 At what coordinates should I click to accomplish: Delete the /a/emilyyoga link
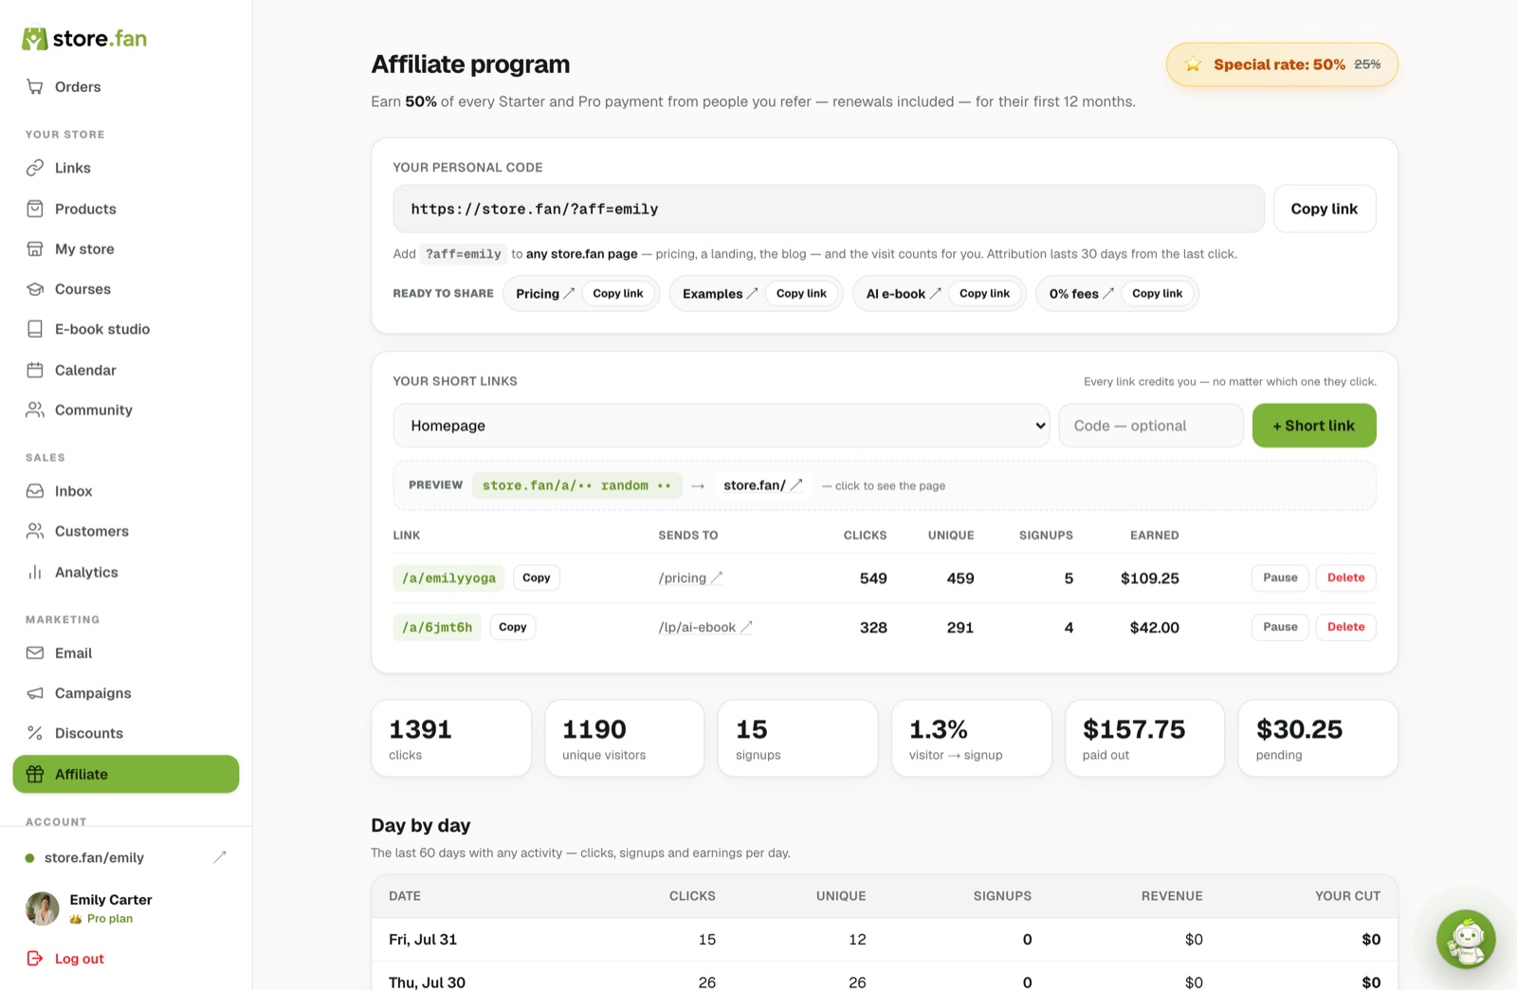(1345, 578)
